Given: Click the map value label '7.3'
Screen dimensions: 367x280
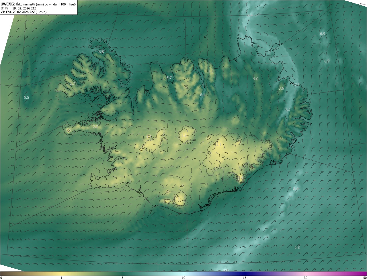Looking at the screenshot, I should [297, 84].
